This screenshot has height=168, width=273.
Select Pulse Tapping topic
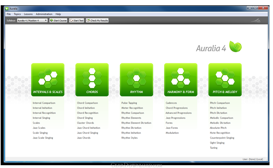[x=129, y=103]
